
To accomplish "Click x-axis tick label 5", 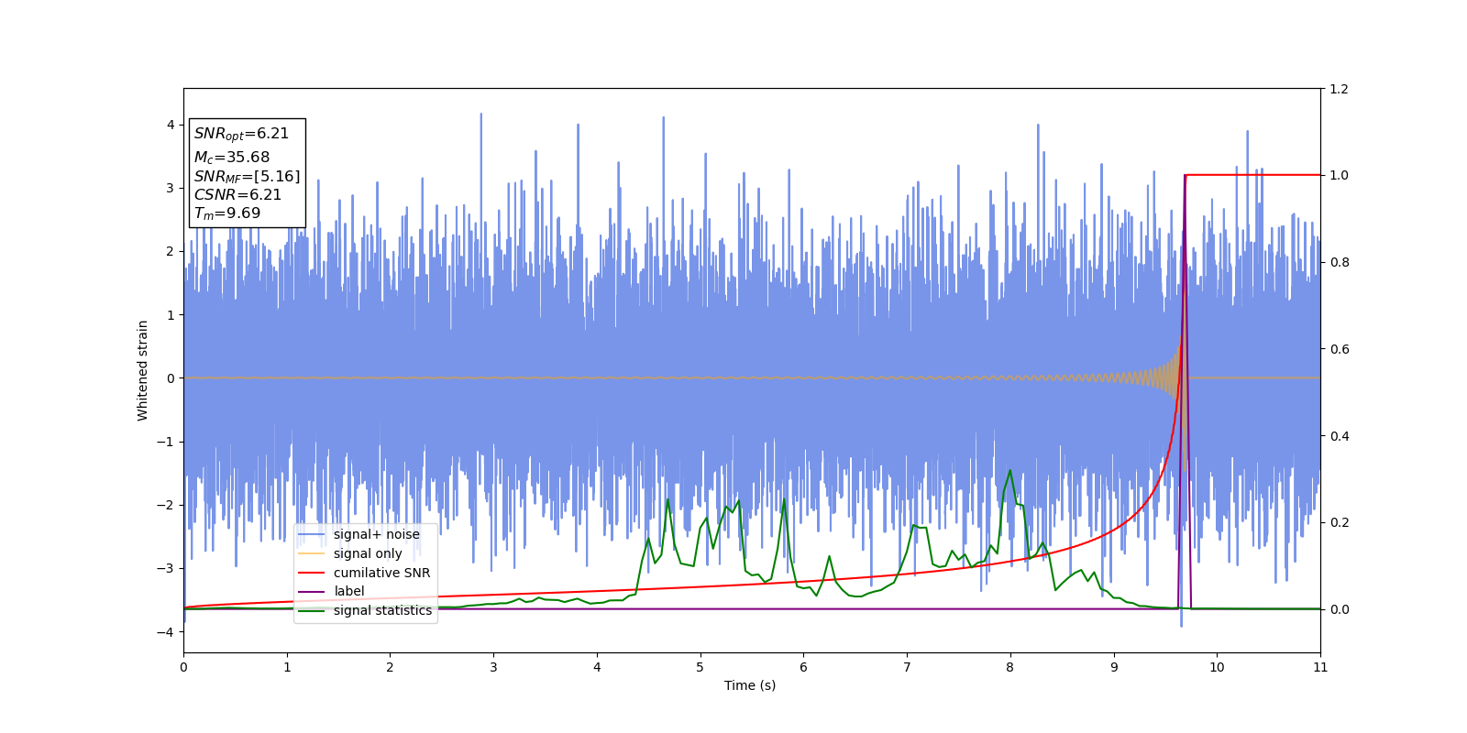I will 700,667.
